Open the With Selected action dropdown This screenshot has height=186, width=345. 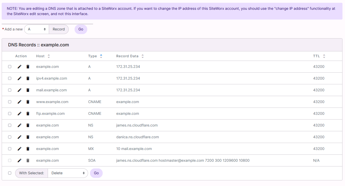pos(68,173)
